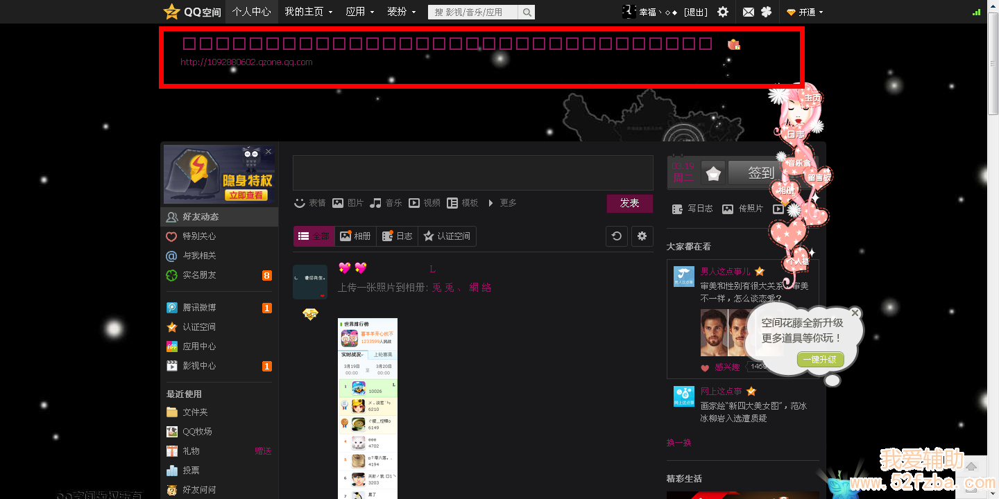Screen dimensions: 999x499
Task: Click the 签到 check-in button
Action: pyautogui.click(x=760, y=173)
